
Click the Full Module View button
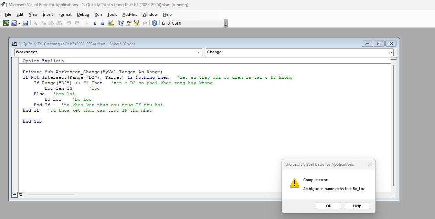click(20, 195)
